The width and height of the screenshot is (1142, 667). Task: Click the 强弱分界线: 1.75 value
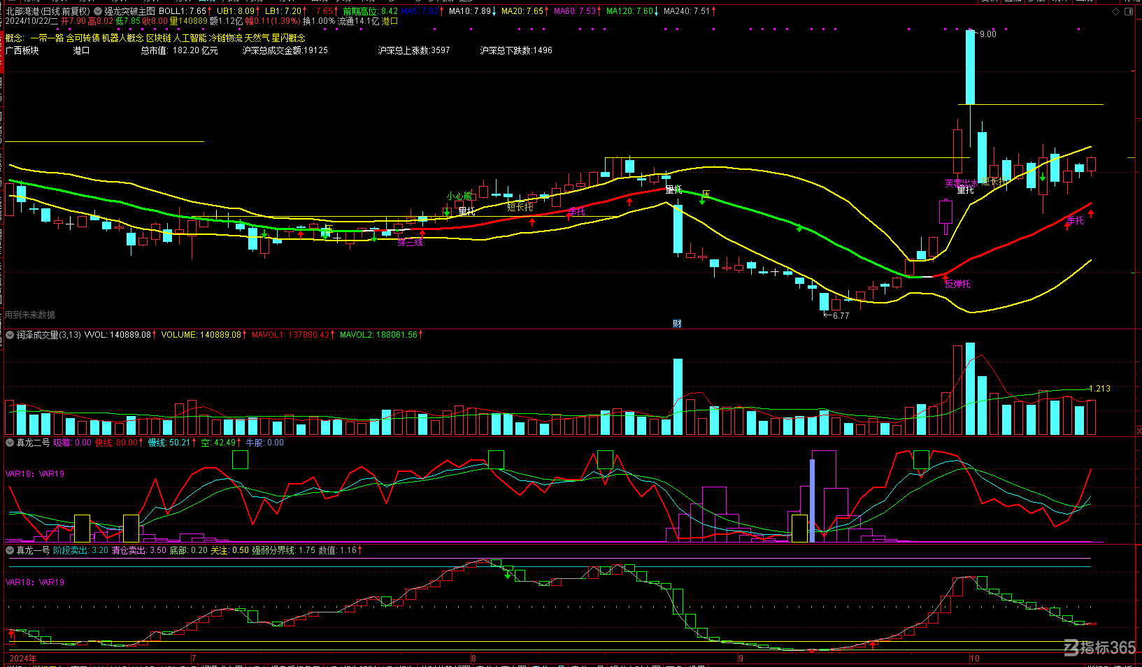pyautogui.click(x=283, y=550)
